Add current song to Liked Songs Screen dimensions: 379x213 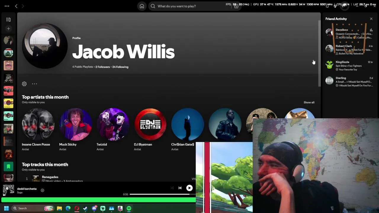42,191
